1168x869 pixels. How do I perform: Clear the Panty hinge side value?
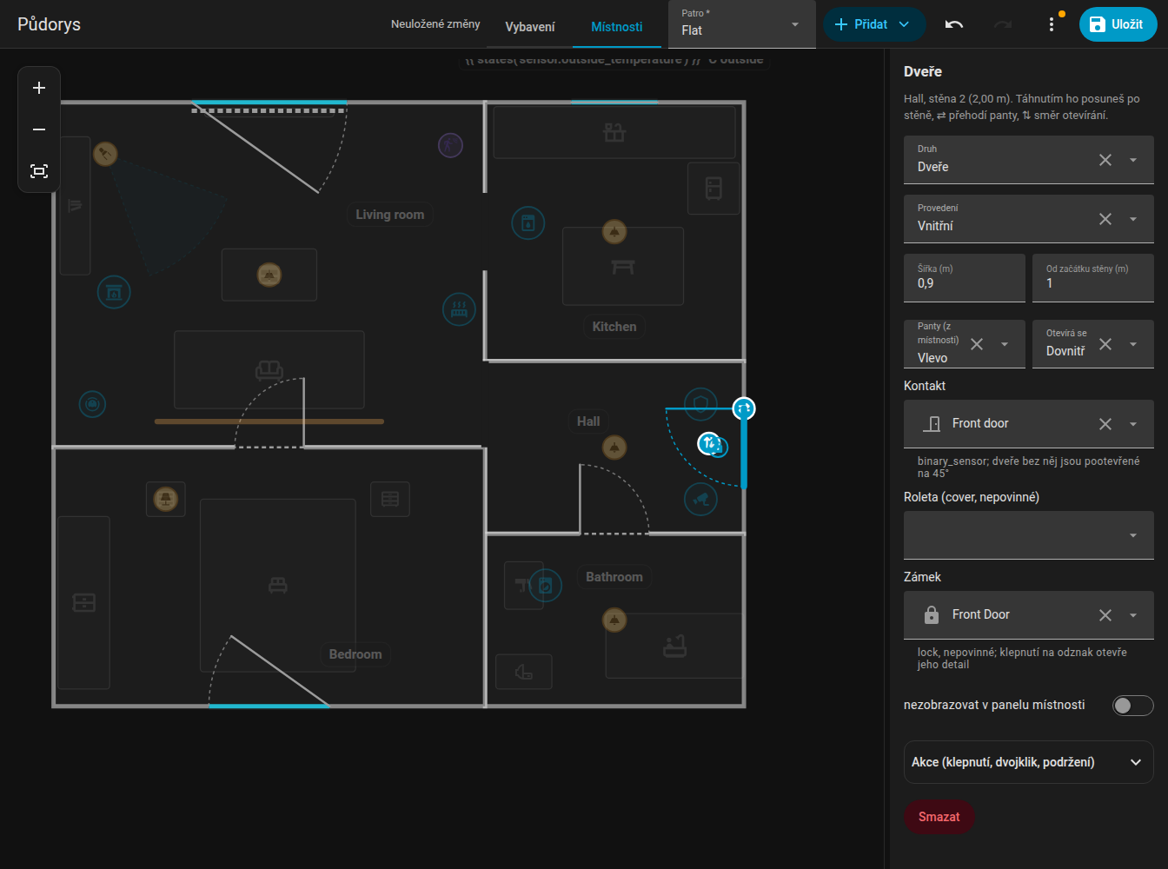[977, 344]
